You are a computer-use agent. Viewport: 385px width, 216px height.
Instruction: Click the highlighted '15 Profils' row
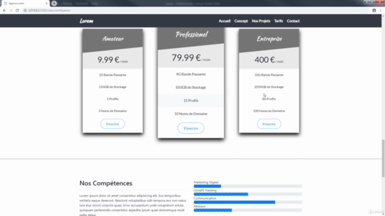pos(191,100)
